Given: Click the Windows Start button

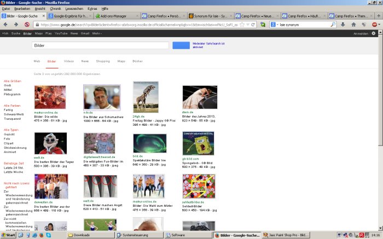Looking at the screenshot, I should (10, 235).
